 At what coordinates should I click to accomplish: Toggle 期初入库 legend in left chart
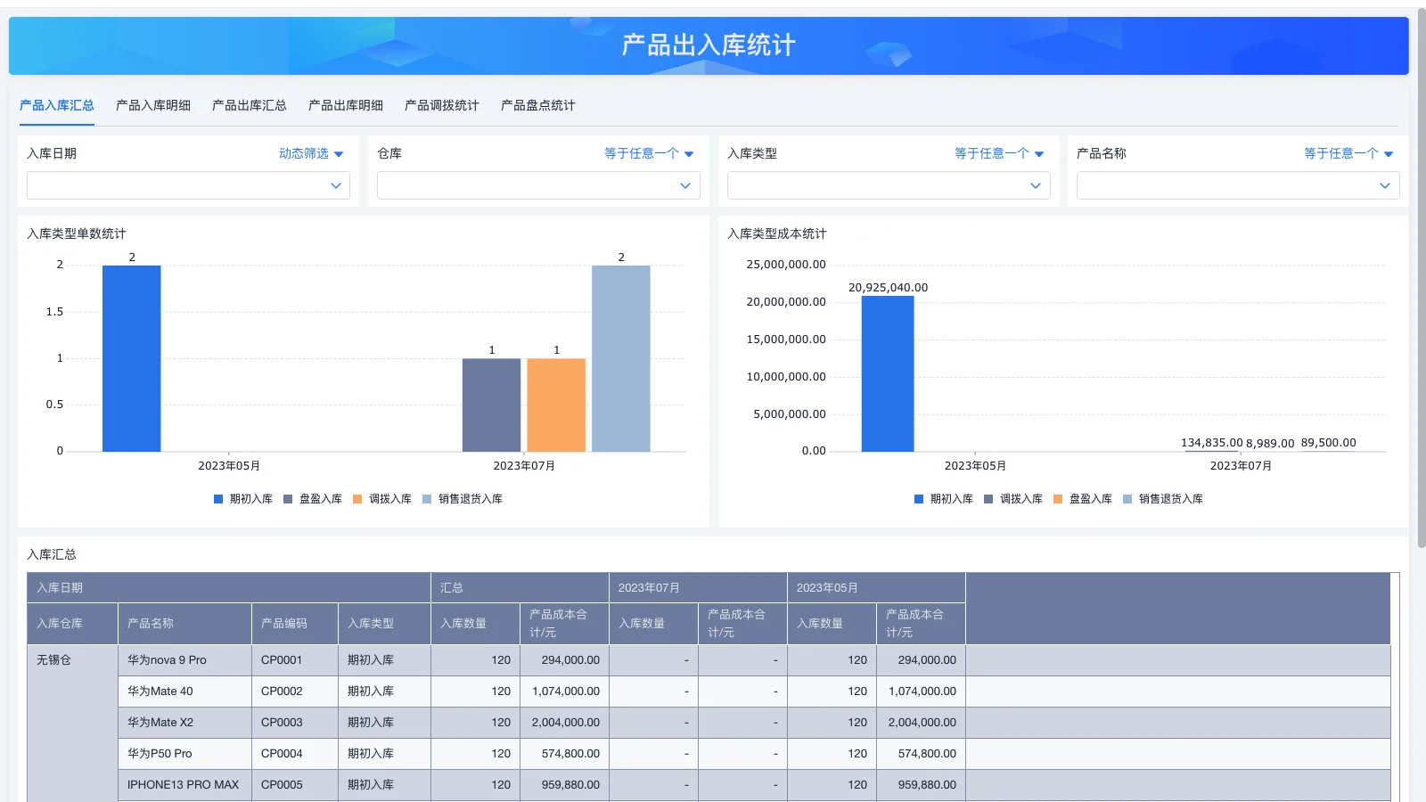click(242, 499)
